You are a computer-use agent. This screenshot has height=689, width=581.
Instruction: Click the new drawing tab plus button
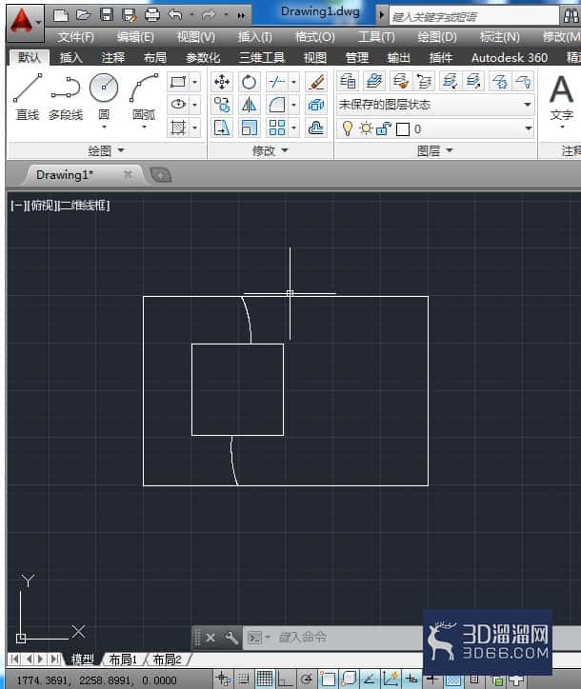click(161, 175)
